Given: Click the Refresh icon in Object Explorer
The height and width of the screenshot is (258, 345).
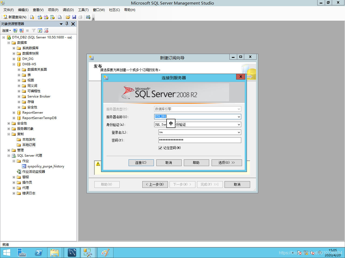Looking at the screenshot, I should [40, 30].
